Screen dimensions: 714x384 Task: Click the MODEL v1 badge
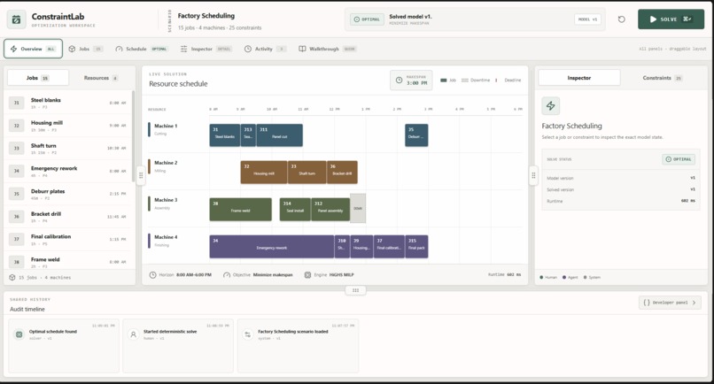[587, 19]
